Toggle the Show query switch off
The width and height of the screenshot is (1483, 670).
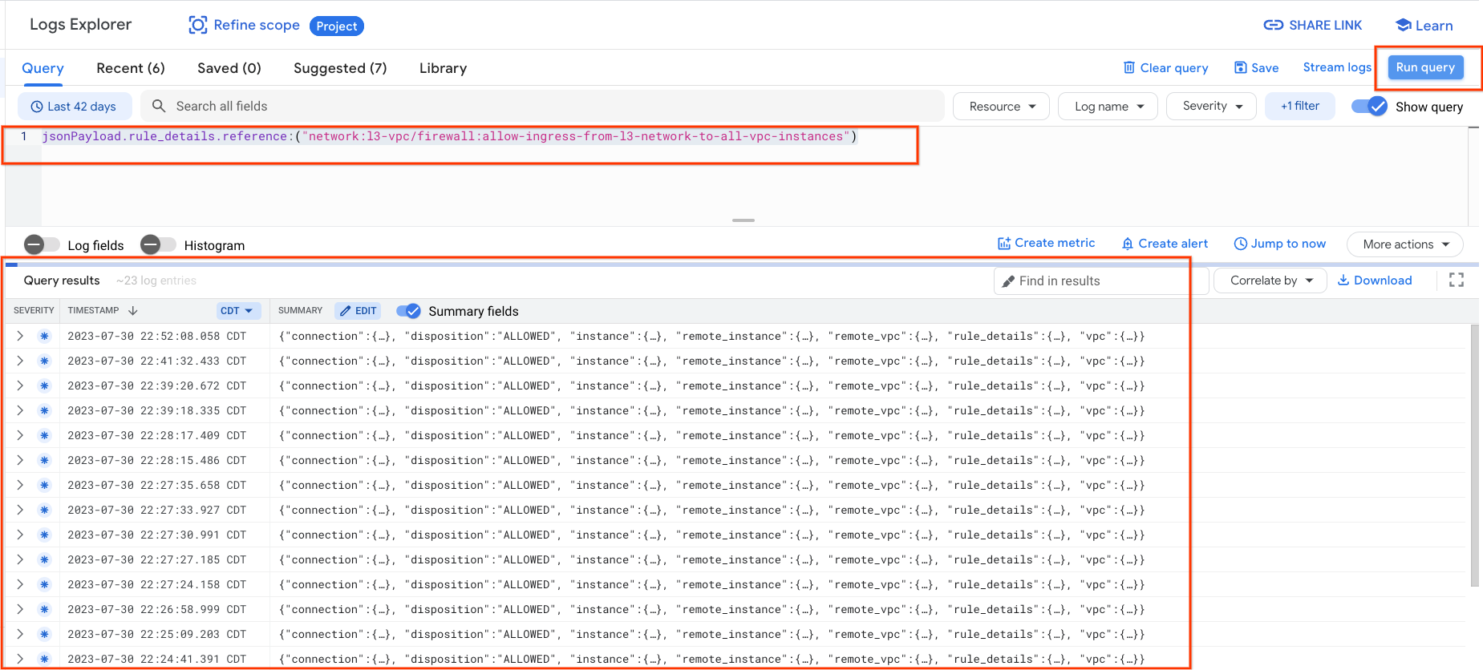pyautogui.click(x=1369, y=107)
